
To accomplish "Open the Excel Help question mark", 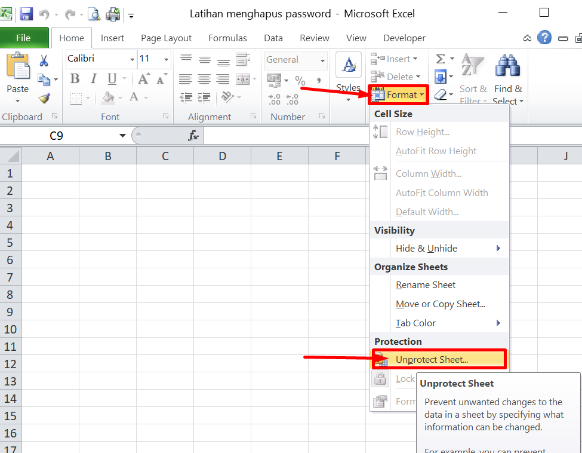I will pos(544,38).
